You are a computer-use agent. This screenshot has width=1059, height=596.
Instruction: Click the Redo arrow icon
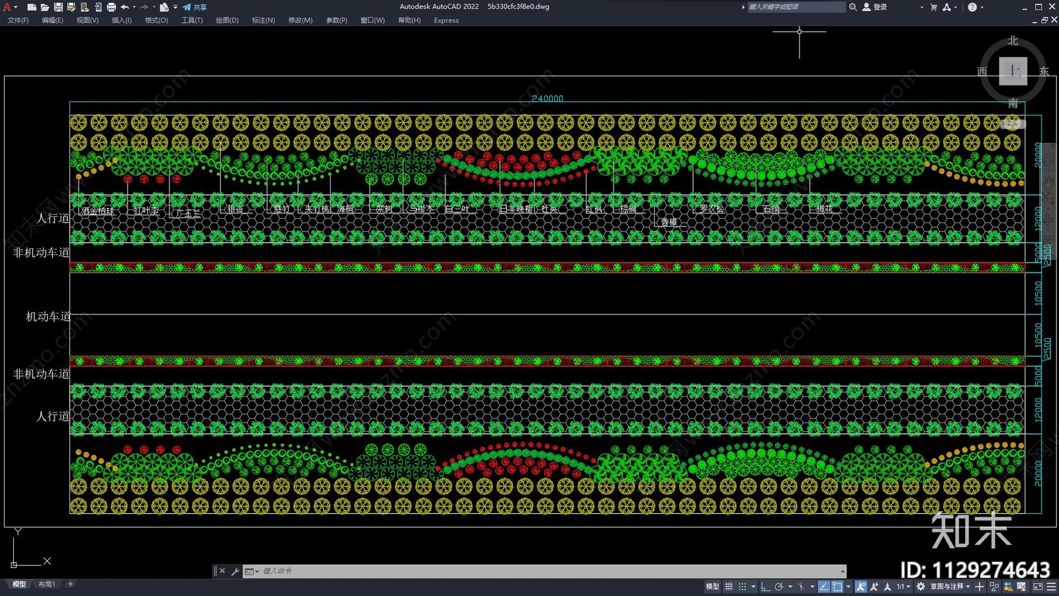144,7
